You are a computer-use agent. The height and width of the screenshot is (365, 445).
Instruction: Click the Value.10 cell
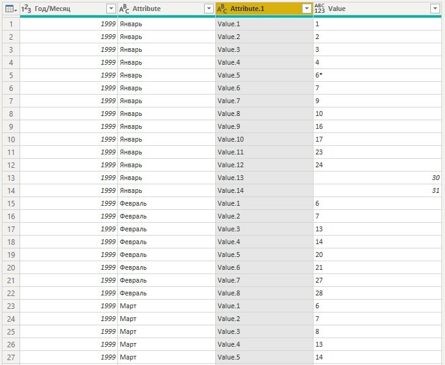click(264, 139)
